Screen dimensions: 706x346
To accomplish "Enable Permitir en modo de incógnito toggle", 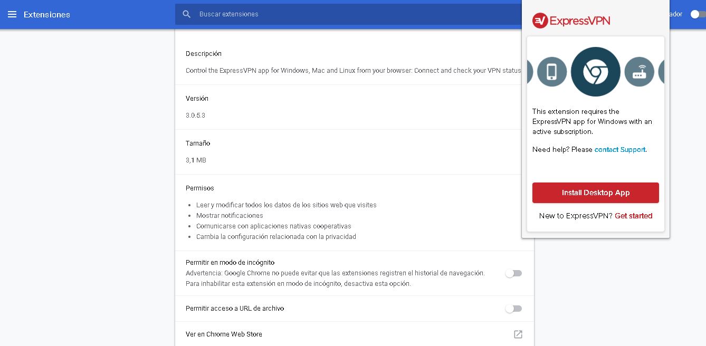I will [513, 273].
